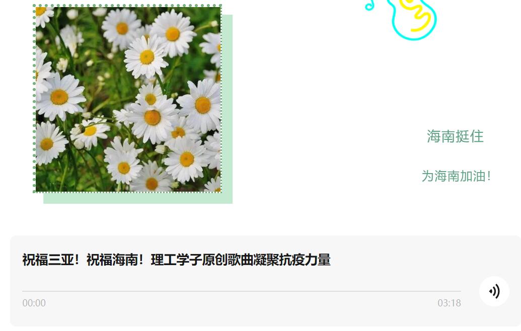Seek to the start of the audio track

pyautogui.click(x=23, y=291)
